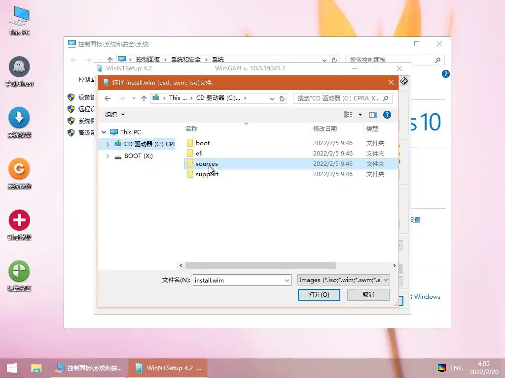The width and height of the screenshot is (505, 378).
Task: Click the horizontal scrollbar in file list
Action: 260,265
